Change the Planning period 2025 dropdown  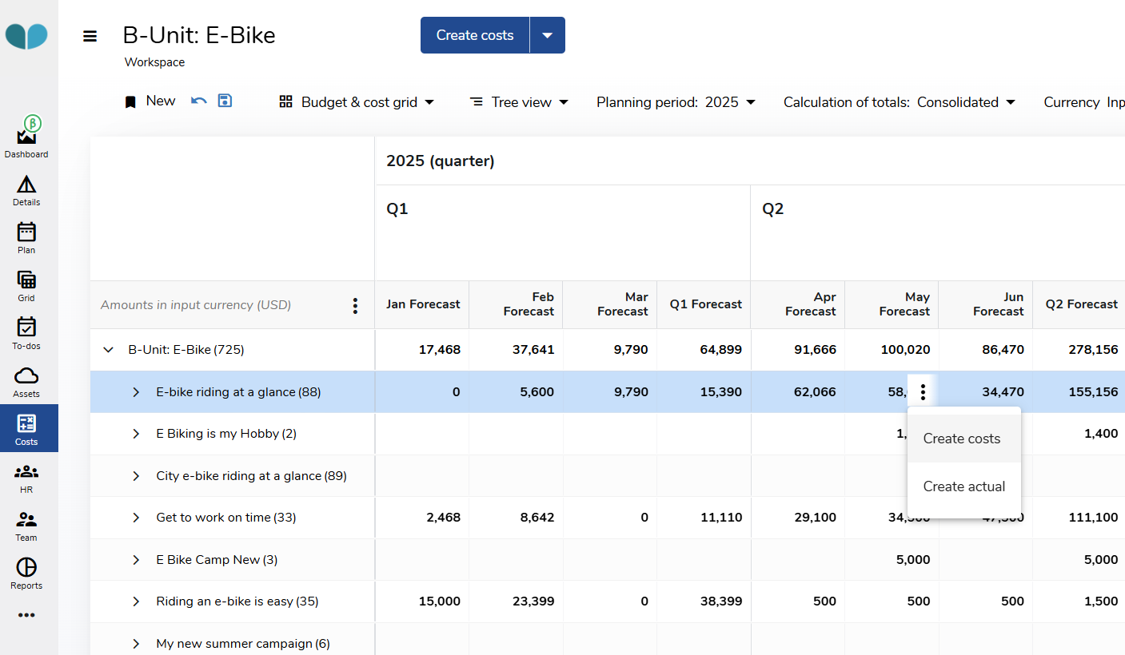pyautogui.click(x=676, y=102)
